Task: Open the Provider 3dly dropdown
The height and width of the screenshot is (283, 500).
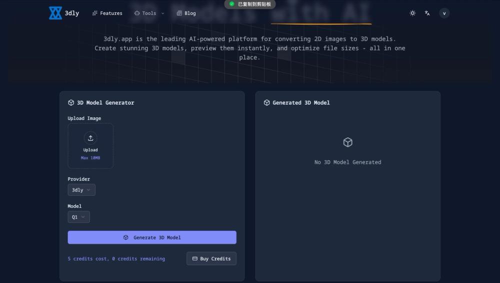Action: [x=81, y=190]
